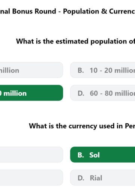This screenshot has height=189, width=135.
Task: Click the "B." letter of 10 - 20 million
Action: pyautogui.click(x=81, y=70)
